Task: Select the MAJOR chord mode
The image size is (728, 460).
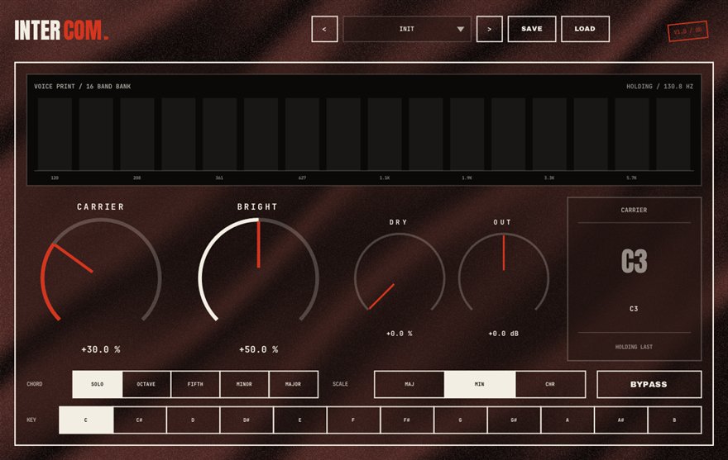Action: click(294, 384)
